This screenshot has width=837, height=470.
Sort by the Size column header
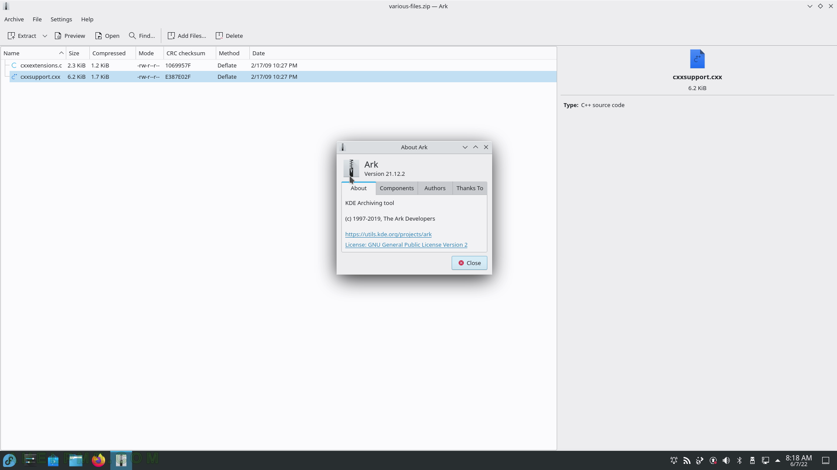point(78,53)
